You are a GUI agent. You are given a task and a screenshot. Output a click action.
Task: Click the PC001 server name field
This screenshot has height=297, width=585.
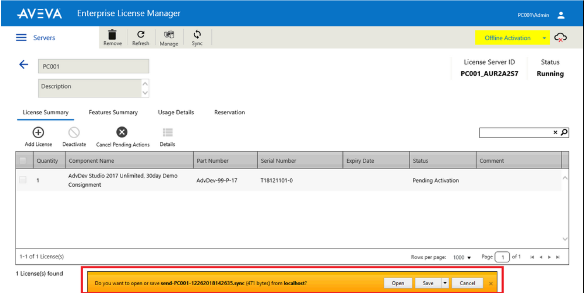click(x=93, y=66)
